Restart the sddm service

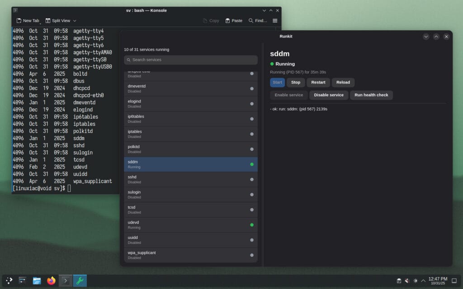pos(318,82)
